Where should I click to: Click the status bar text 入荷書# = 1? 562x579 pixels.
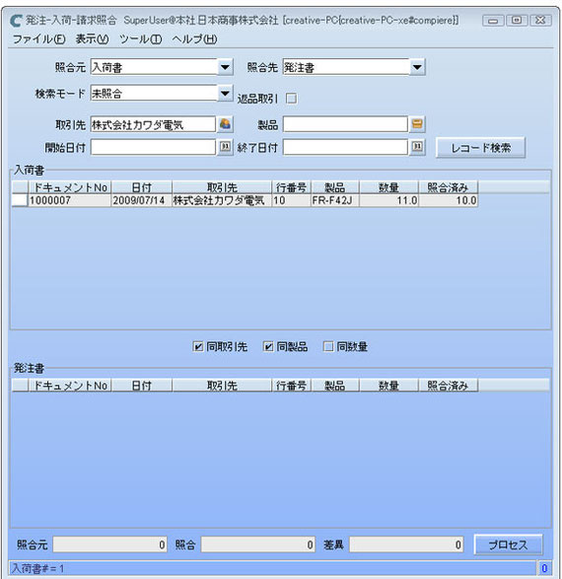click(37, 568)
